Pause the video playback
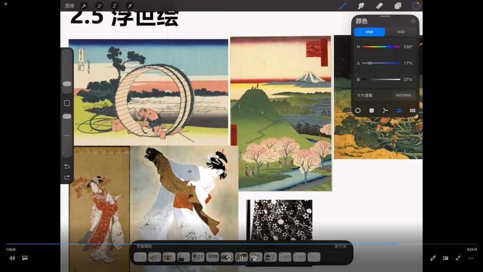 coord(241,258)
